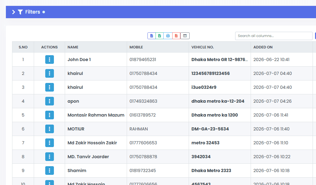The width and height of the screenshot is (316, 185).
Task: Export the table to Excel
Action: tap(160, 36)
